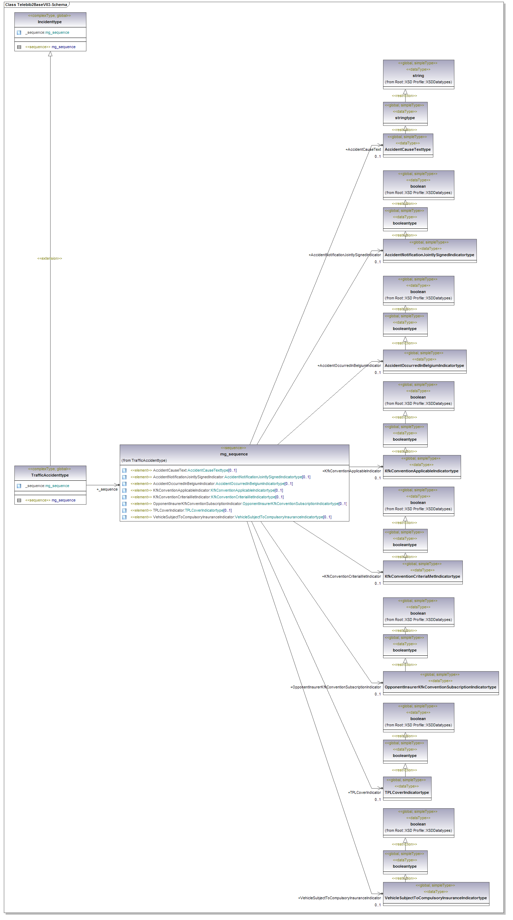
Task: Click the +_sequence association label
Action: pos(107,489)
